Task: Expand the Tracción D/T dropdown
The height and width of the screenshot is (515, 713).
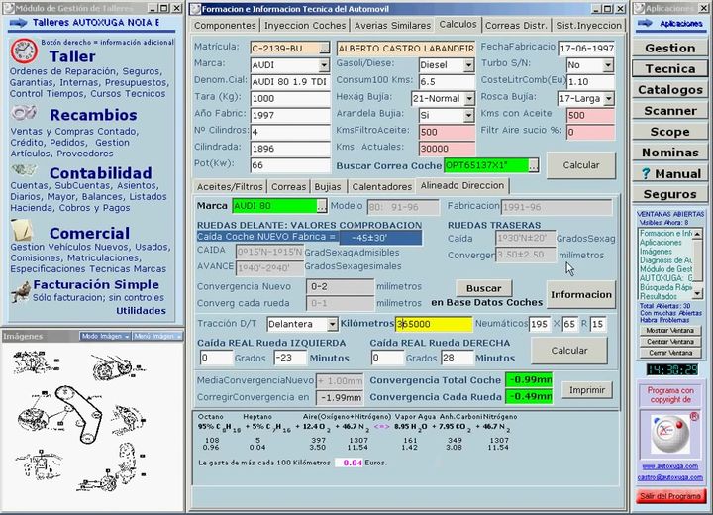Action: point(333,324)
